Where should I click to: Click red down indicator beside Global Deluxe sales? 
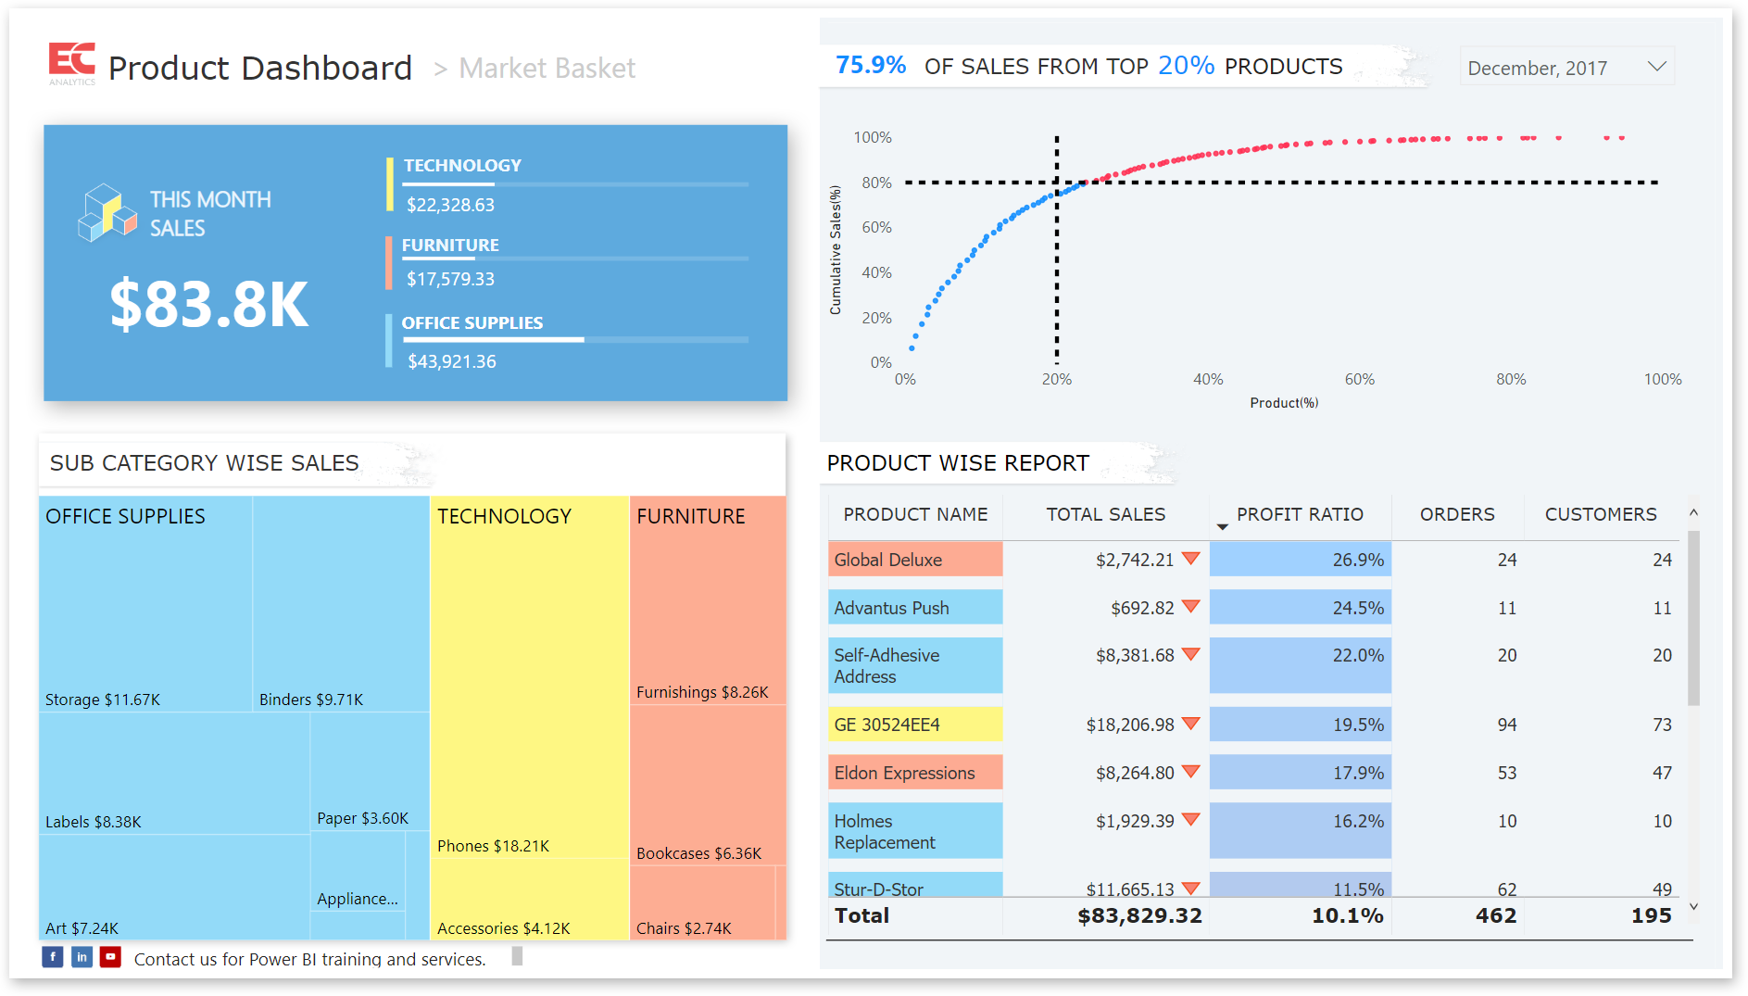point(1191,559)
